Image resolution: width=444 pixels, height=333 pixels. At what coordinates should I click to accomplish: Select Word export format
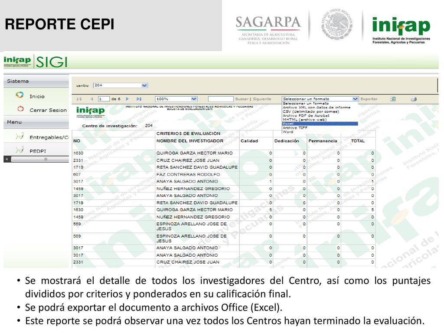288,132
